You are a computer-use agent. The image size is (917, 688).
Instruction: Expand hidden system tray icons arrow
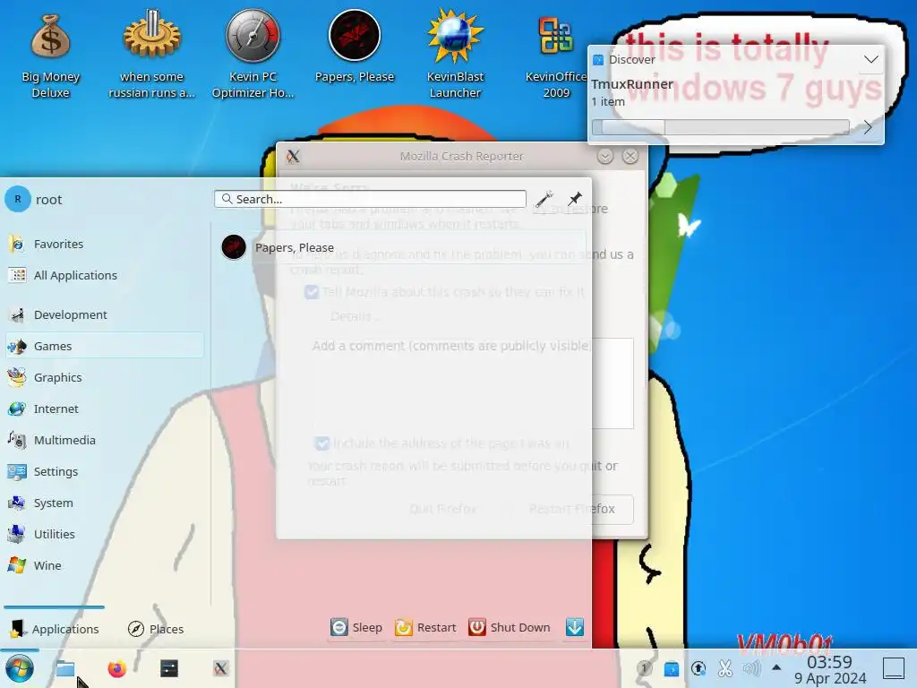pos(776,667)
